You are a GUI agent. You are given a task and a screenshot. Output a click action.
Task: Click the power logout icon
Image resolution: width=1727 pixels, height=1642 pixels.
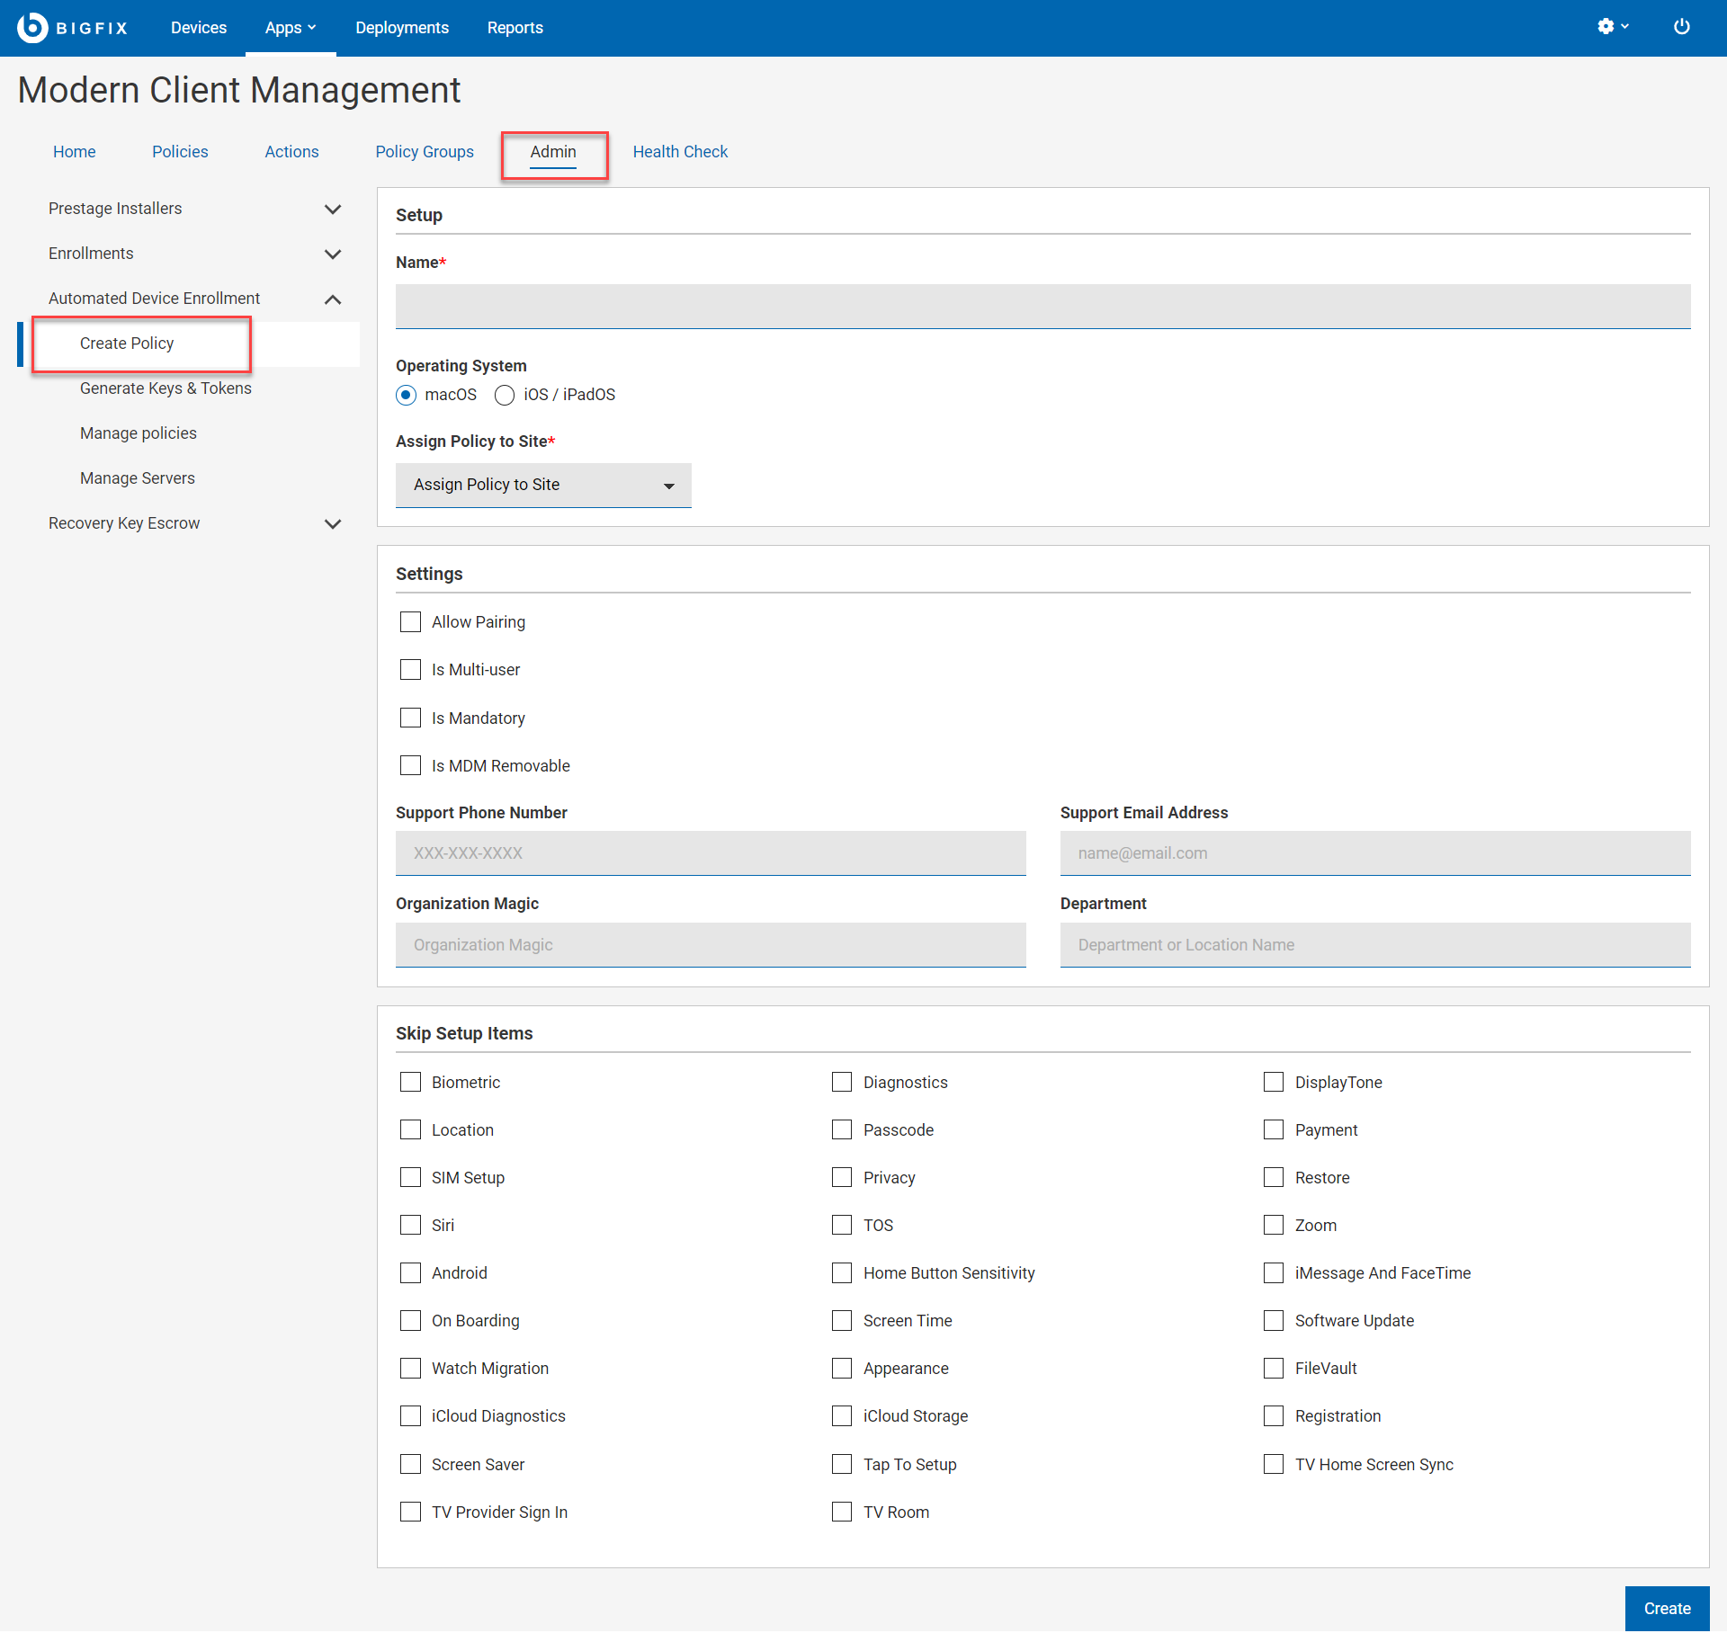coord(1681,27)
